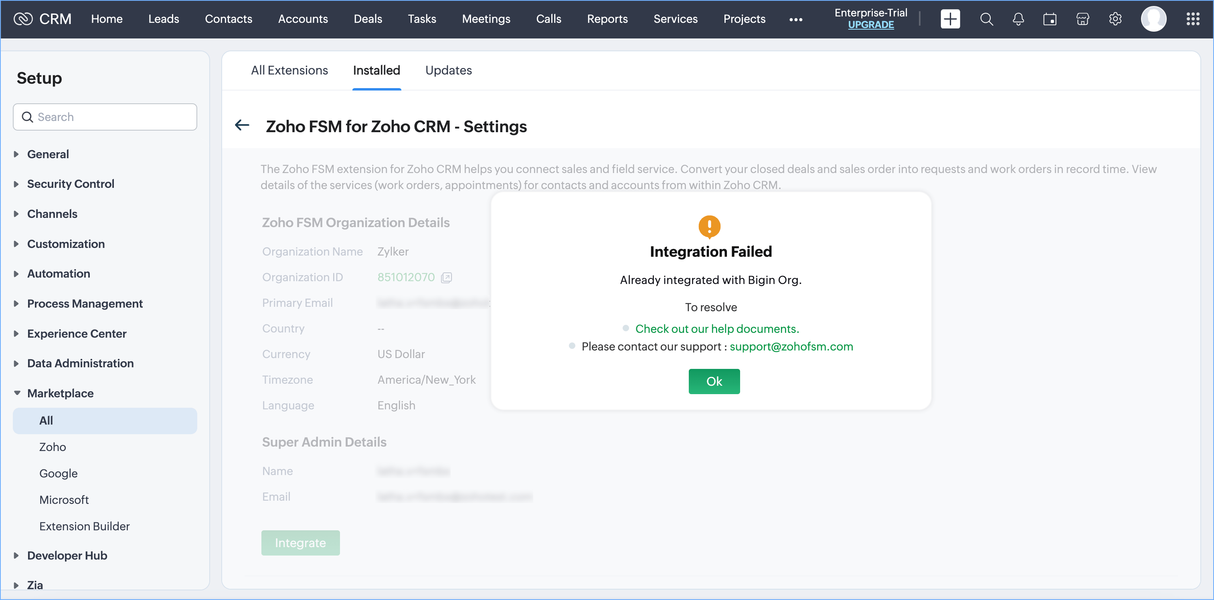Open the notifications bell icon
This screenshot has height=600, width=1214.
coord(1018,19)
